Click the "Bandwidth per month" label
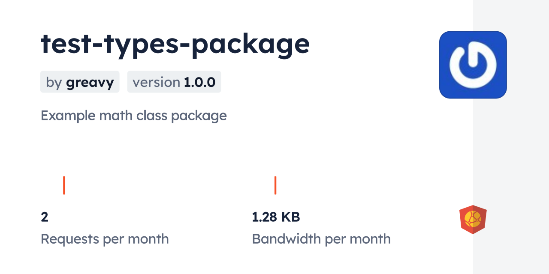Screen dimensions: 549x274 (x=321, y=239)
